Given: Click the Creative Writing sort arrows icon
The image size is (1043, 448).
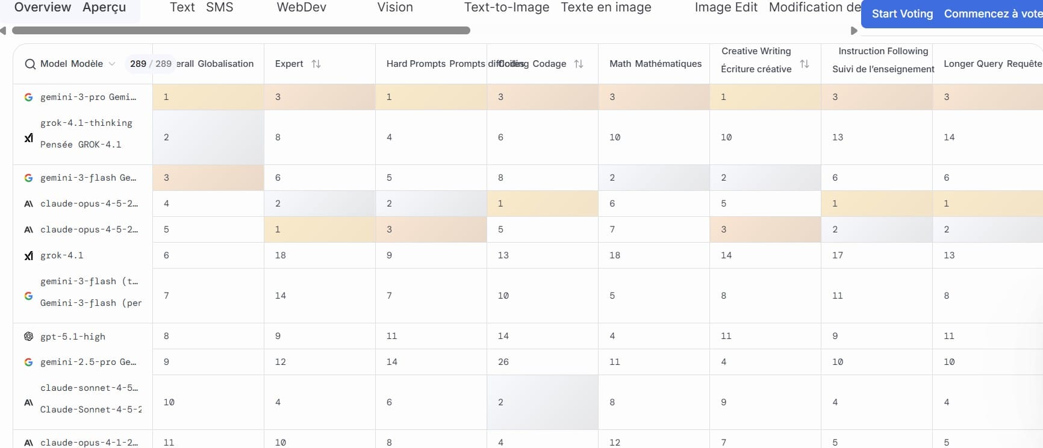Looking at the screenshot, I should coord(805,64).
